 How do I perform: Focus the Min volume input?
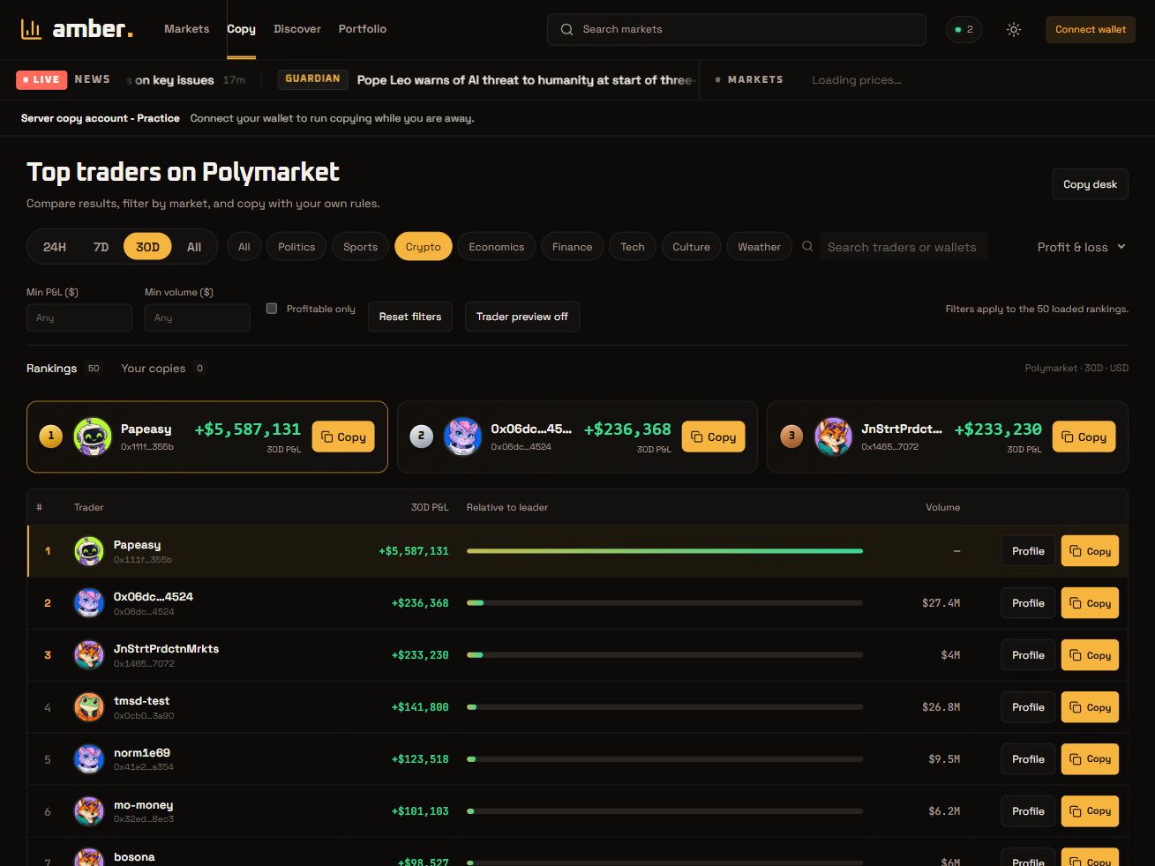(x=198, y=317)
